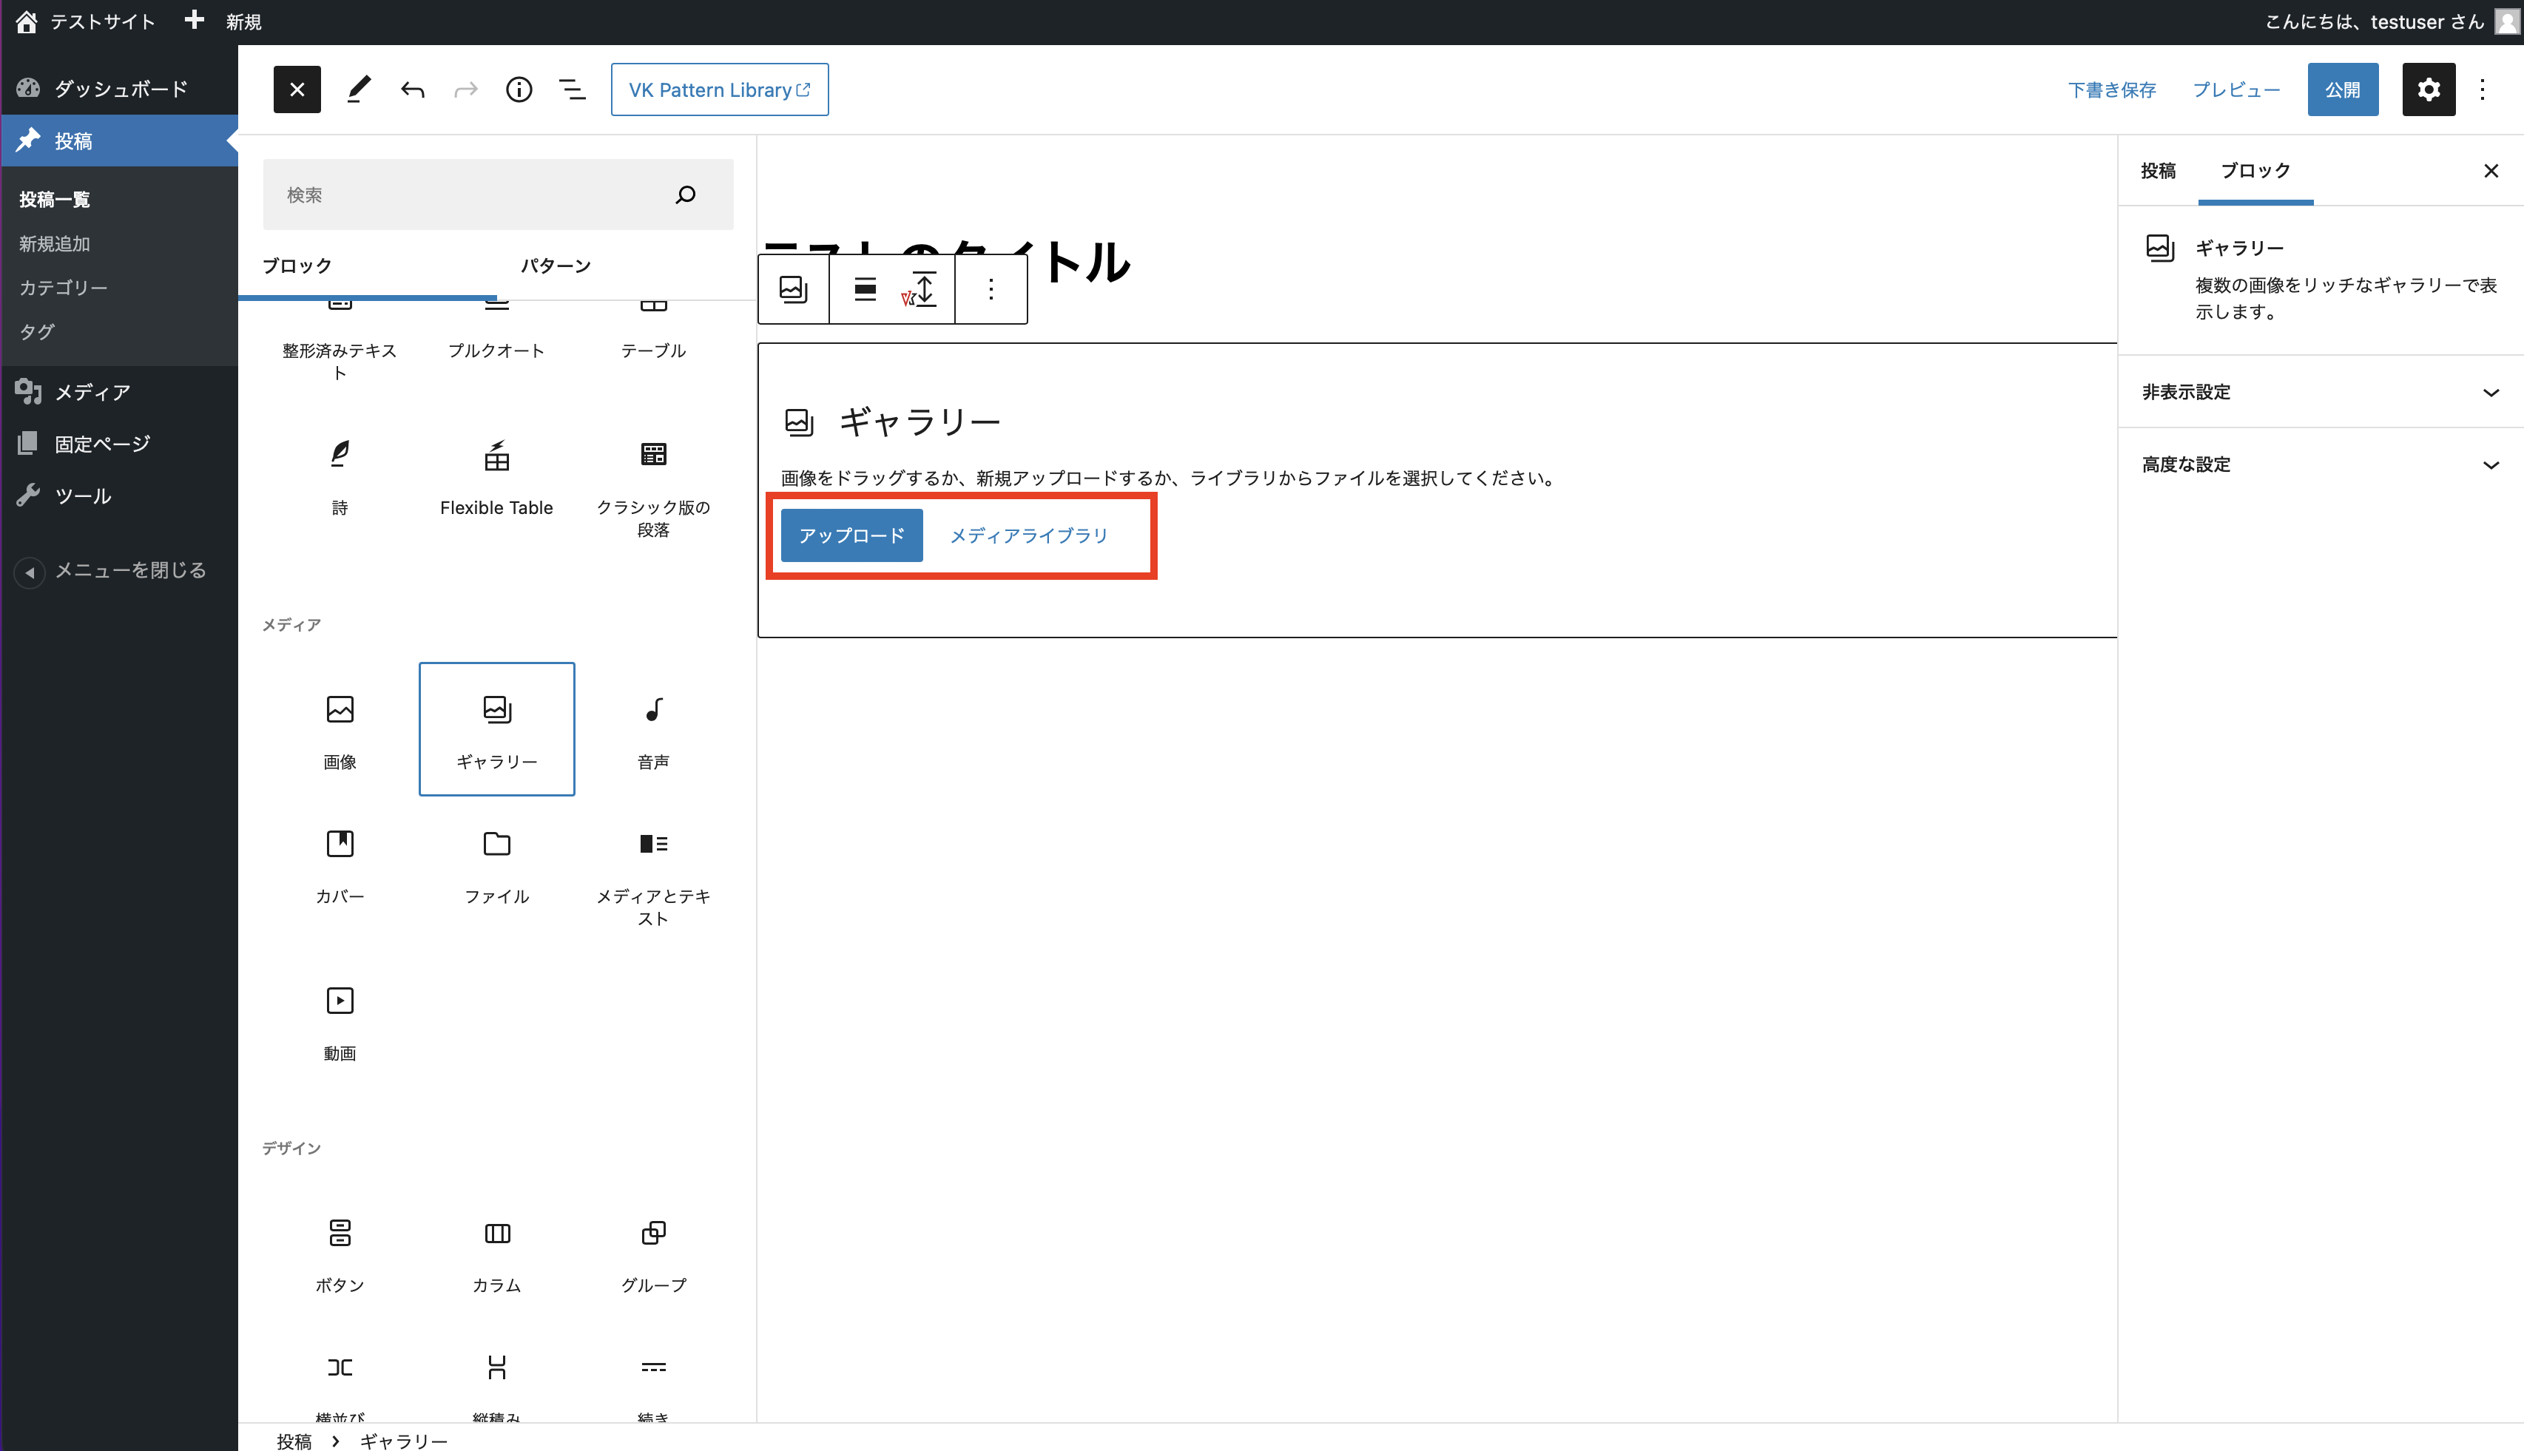Image resolution: width=2524 pixels, height=1451 pixels.
Task: Open the メディアライブラリ link
Action: click(x=1028, y=535)
